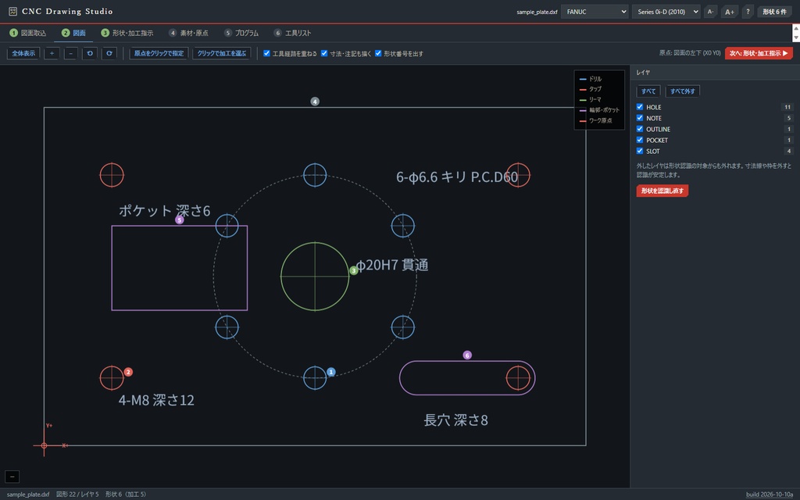Click shape marker 1 on drill hole

(x=331, y=372)
